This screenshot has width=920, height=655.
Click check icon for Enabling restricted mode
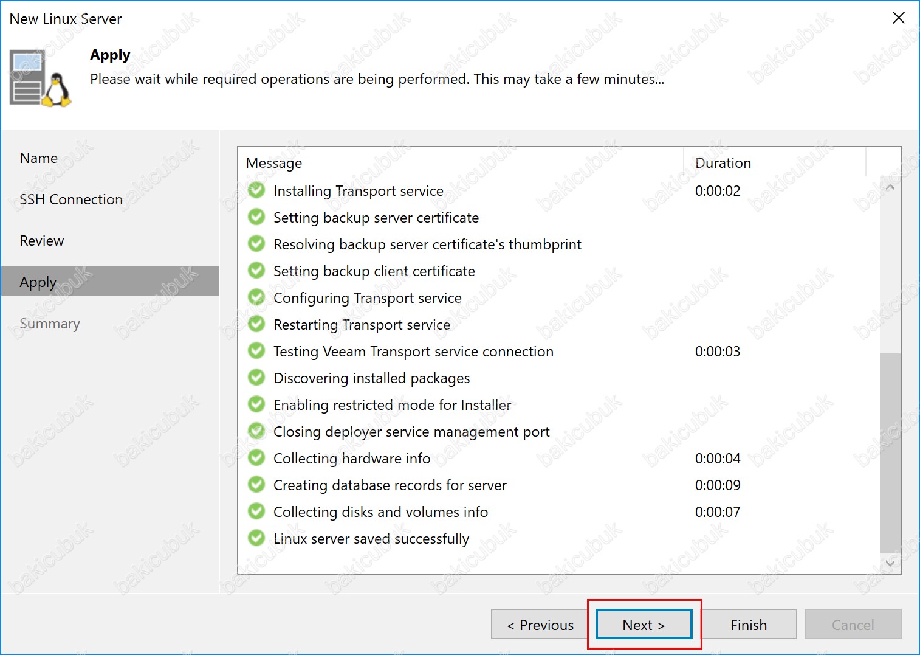256,404
